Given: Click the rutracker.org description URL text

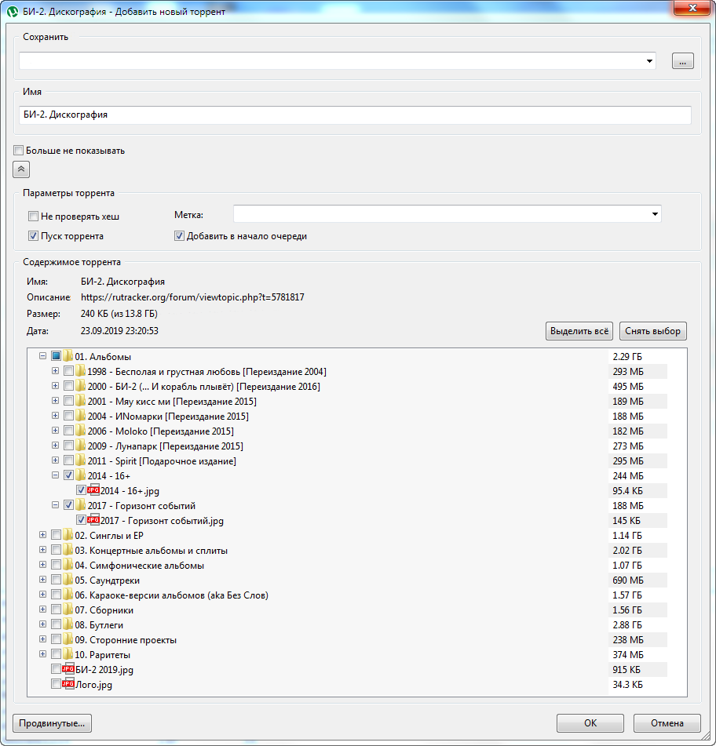Looking at the screenshot, I should pyautogui.click(x=192, y=297).
